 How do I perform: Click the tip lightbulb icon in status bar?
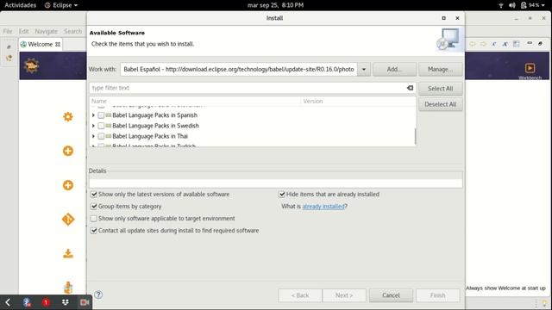544,303
